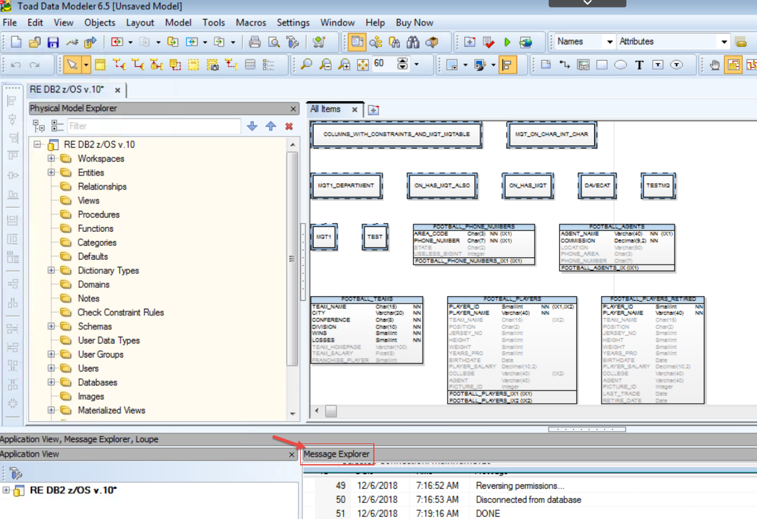Expand the Users tree node

(51, 368)
